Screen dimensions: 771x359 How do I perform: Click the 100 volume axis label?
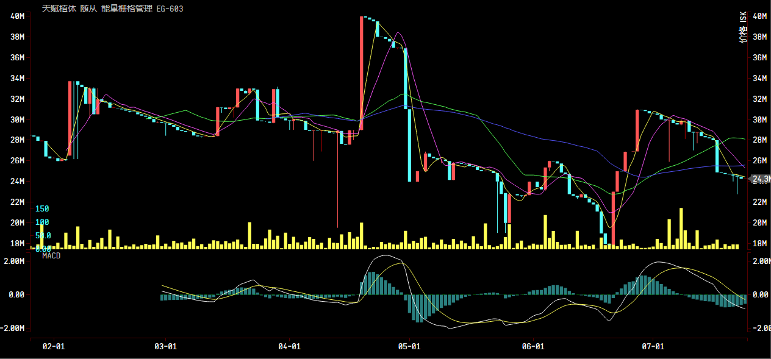coord(42,222)
